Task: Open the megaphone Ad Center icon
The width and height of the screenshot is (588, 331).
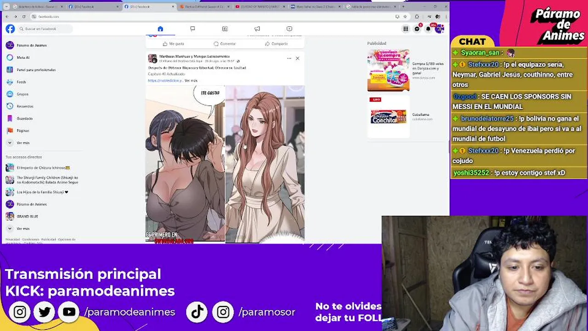Action: (x=257, y=29)
